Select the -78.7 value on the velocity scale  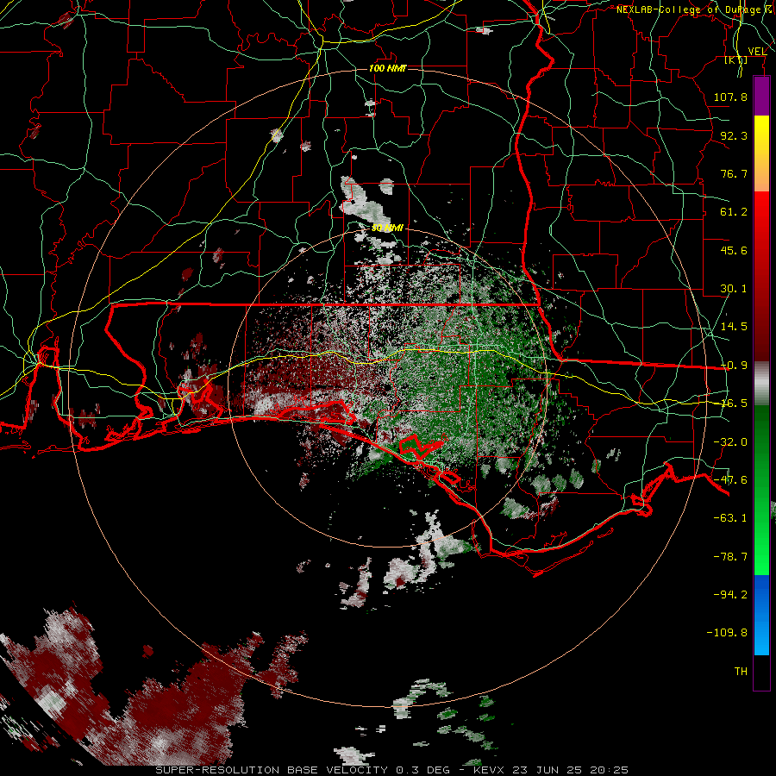click(730, 557)
